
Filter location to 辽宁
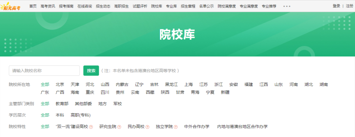[139, 85]
